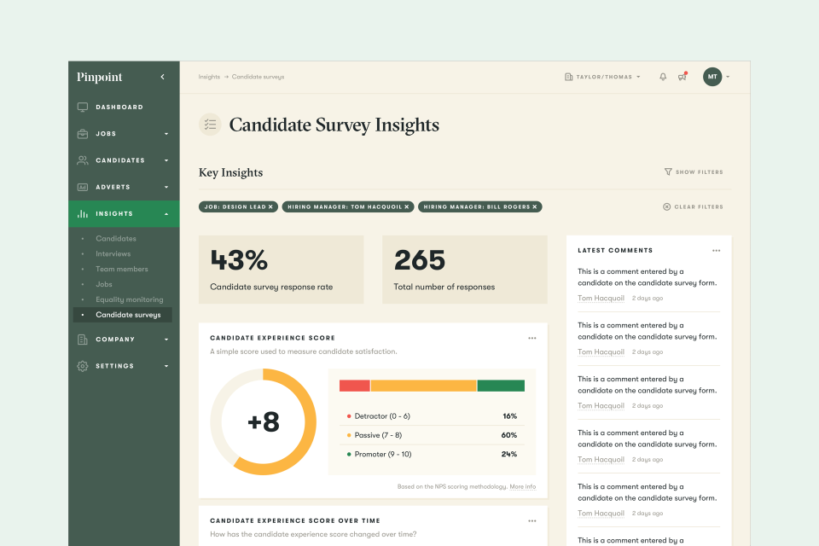
Task: Expand the Jobs sidebar menu
Action: 124,134
